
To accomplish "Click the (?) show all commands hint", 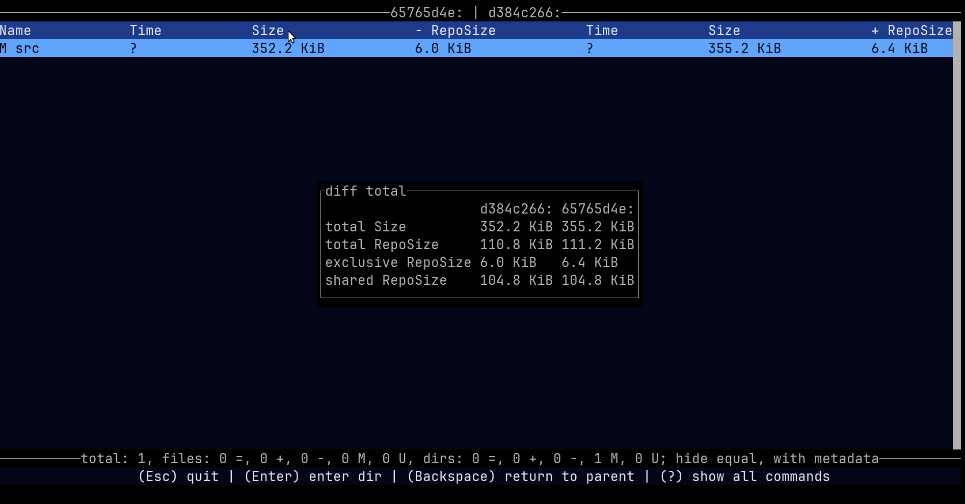I will (x=744, y=476).
